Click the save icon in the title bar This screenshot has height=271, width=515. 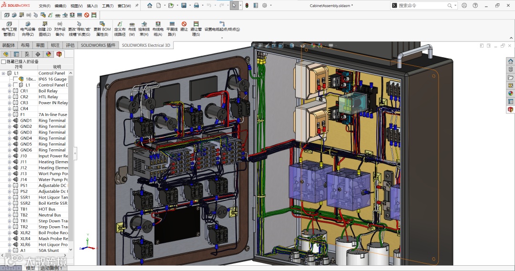(x=184, y=6)
